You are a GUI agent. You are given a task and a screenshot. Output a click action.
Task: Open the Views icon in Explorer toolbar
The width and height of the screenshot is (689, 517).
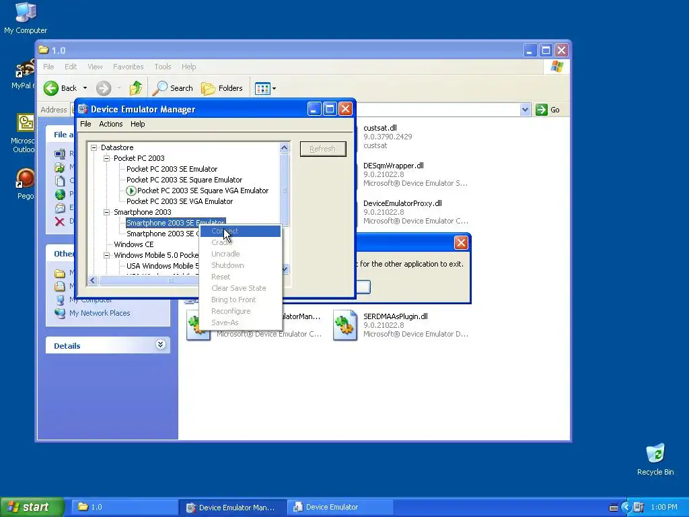pos(262,88)
